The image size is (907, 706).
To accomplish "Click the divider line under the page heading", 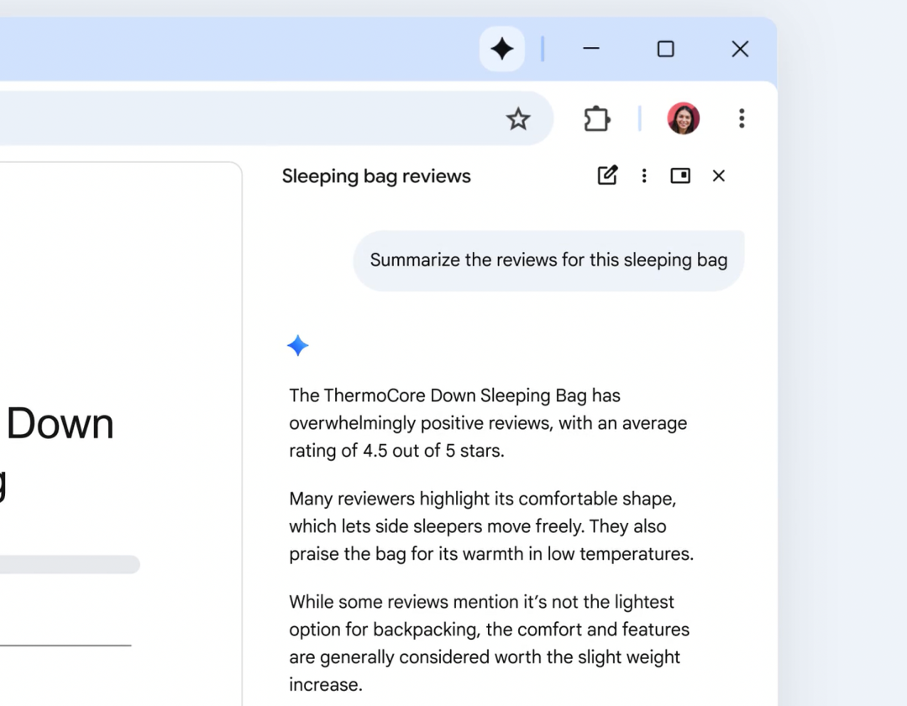I will coord(65,645).
